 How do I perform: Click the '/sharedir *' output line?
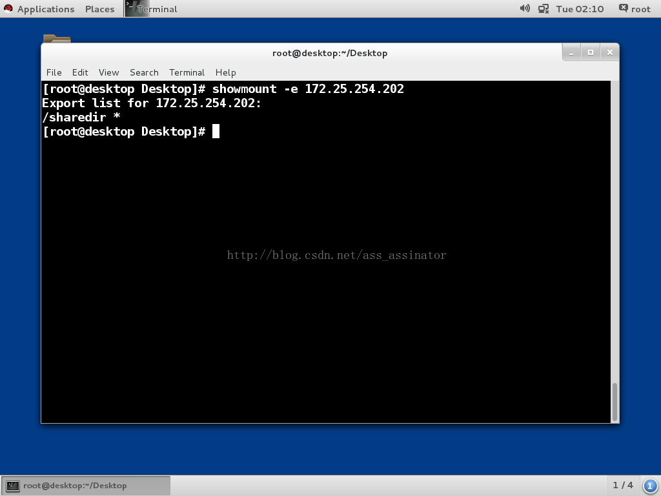(81, 118)
